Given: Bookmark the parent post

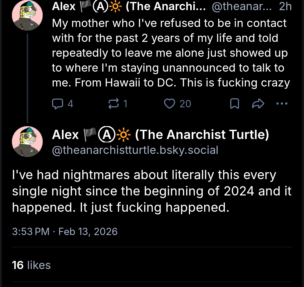Looking at the screenshot, I should coord(234,104).
